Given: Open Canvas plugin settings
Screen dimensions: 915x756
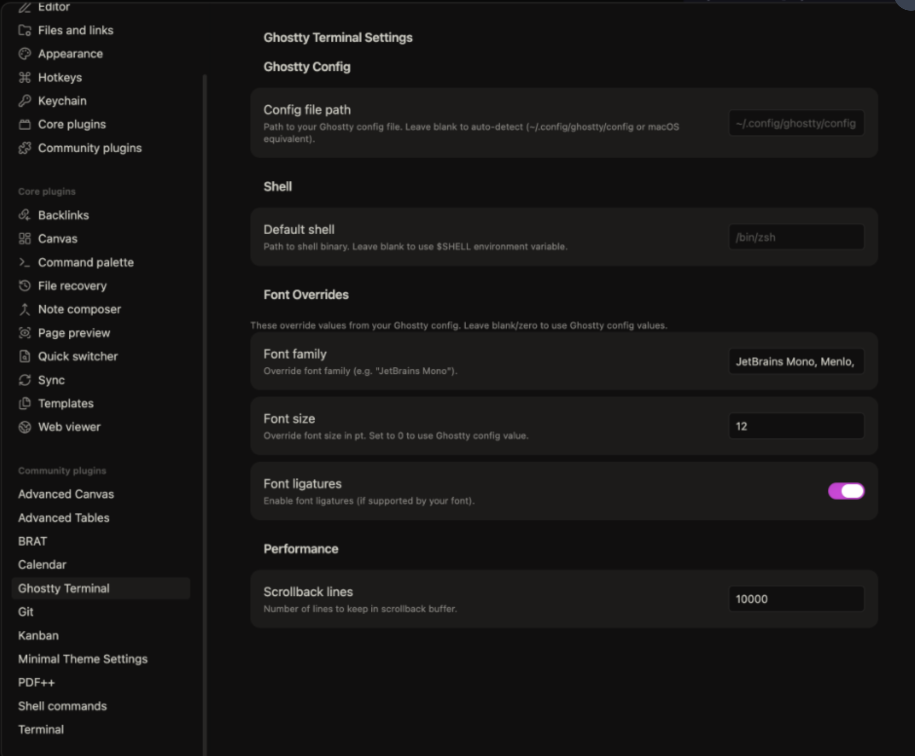Looking at the screenshot, I should (x=101, y=239).
